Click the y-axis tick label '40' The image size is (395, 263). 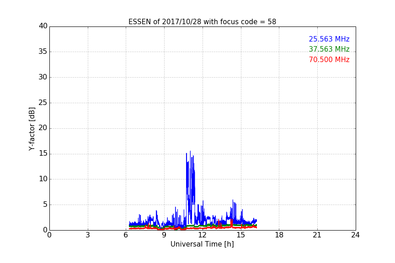pyautogui.click(x=43, y=26)
